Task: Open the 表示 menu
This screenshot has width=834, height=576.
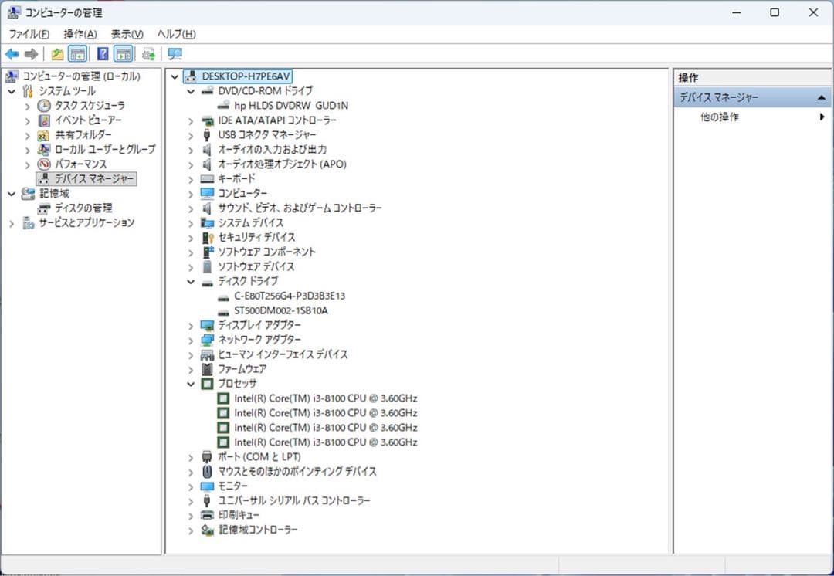Action: click(x=127, y=34)
